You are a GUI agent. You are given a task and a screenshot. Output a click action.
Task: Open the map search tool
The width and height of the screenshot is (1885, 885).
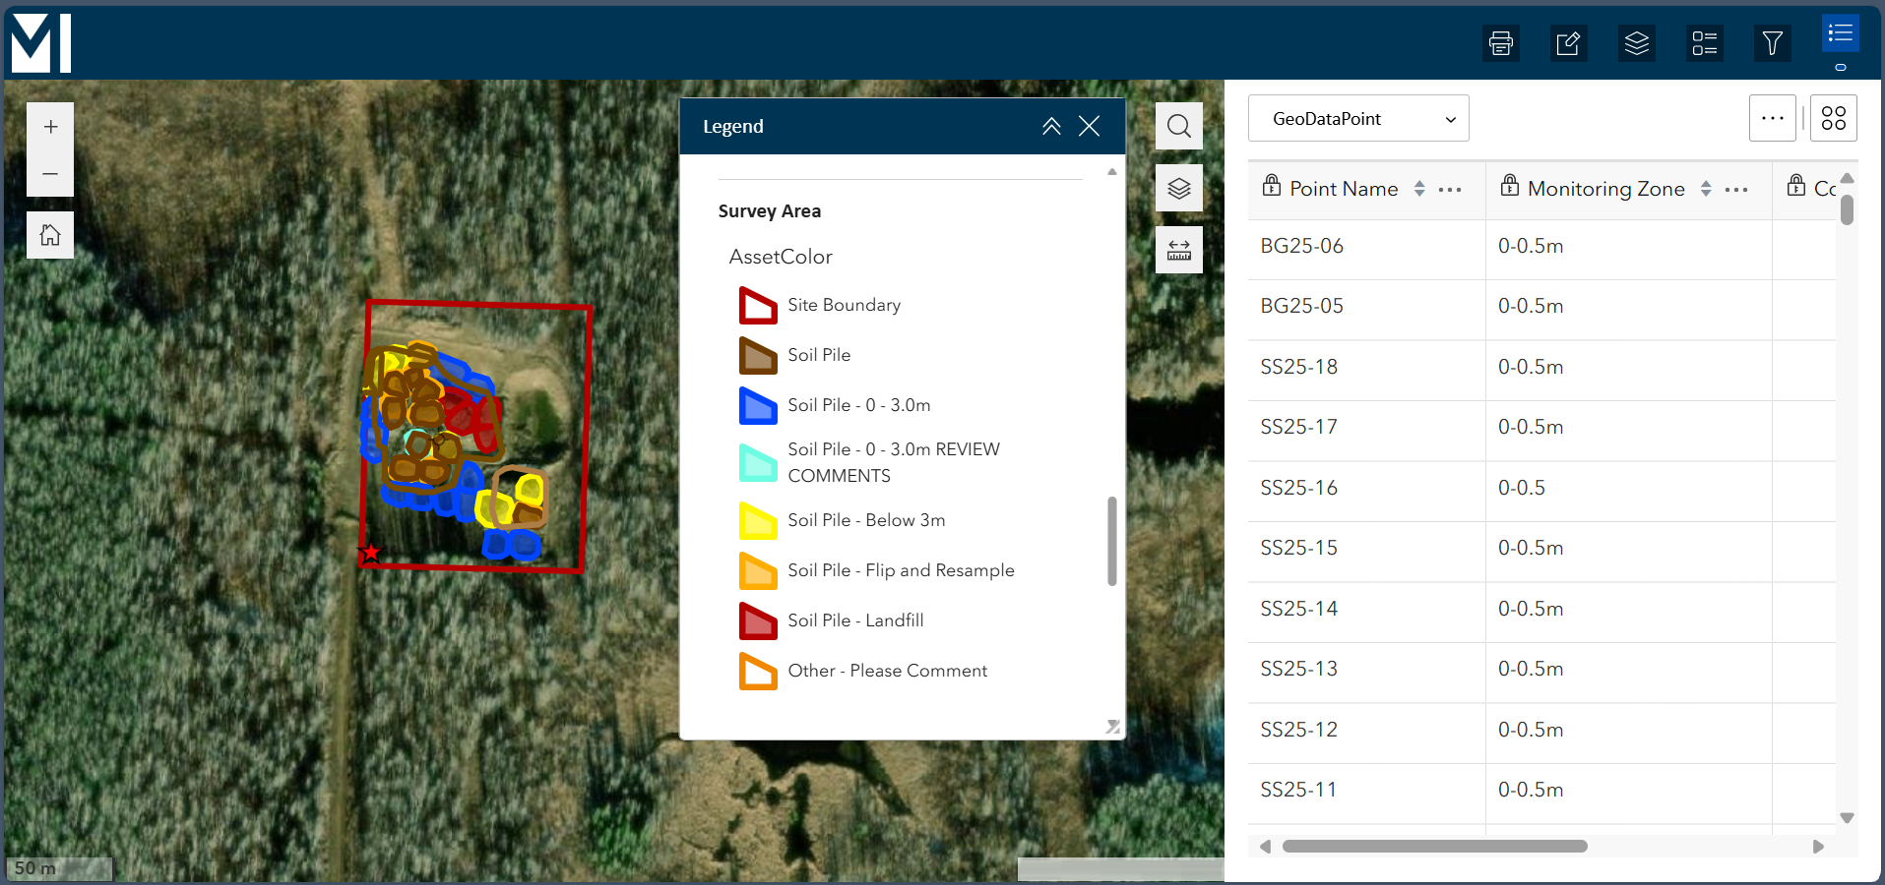click(x=1178, y=126)
